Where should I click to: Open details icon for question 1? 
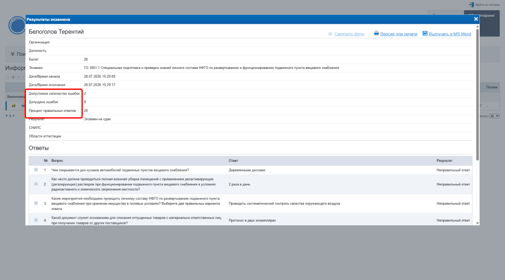[x=36, y=170]
